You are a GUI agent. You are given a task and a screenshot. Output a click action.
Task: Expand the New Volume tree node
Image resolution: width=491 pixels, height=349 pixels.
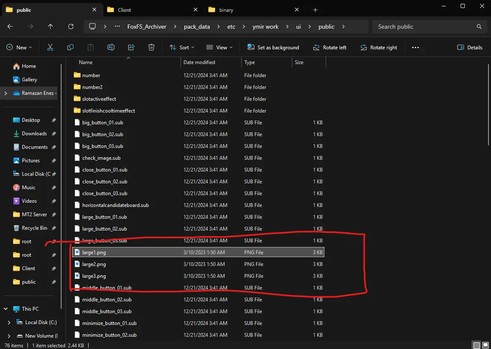(x=9, y=336)
